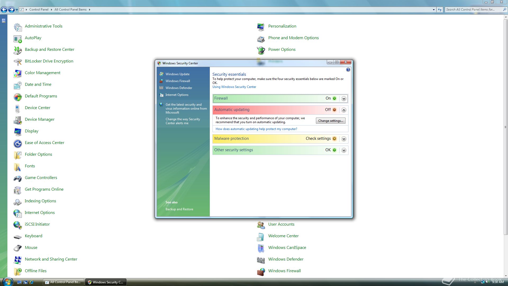Switch to Windows Security Center taskbar button

coord(106,282)
